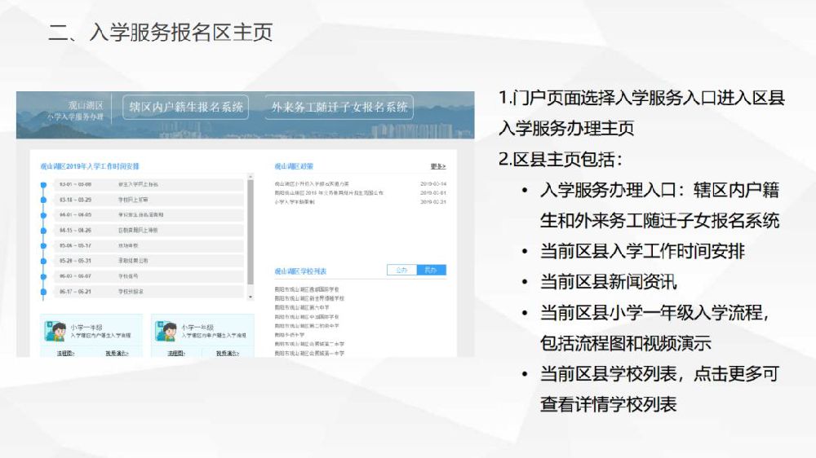Select timeline marker for 05-20 ~ 05-31
The height and width of the screenshot is (458, 816).
[x=44, y=261]
